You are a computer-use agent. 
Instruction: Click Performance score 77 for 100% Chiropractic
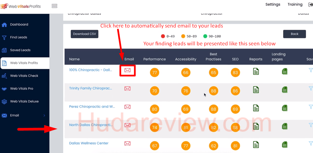(x=154, y=73)
